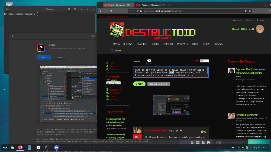Open the 'quick' post link in header
This screenshot has width=271, height=152.
pyautogui.click(x=235, y=29)
